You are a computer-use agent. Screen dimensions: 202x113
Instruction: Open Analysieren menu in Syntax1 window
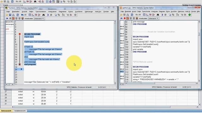click(52, 12)
